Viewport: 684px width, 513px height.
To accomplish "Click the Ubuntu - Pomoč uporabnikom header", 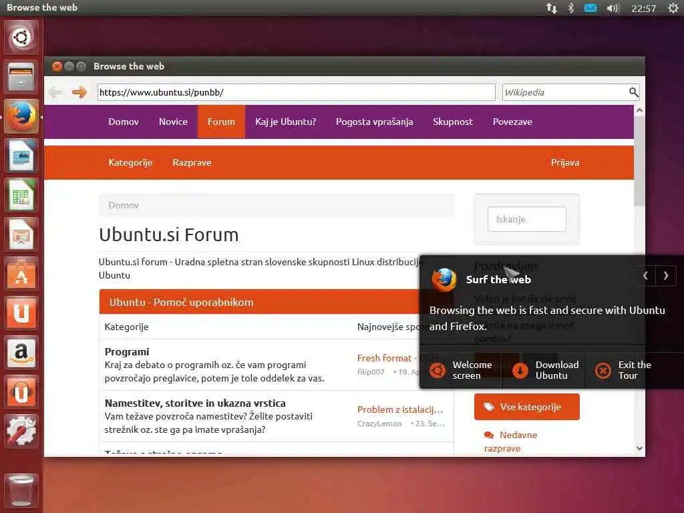I will [181, 303].
